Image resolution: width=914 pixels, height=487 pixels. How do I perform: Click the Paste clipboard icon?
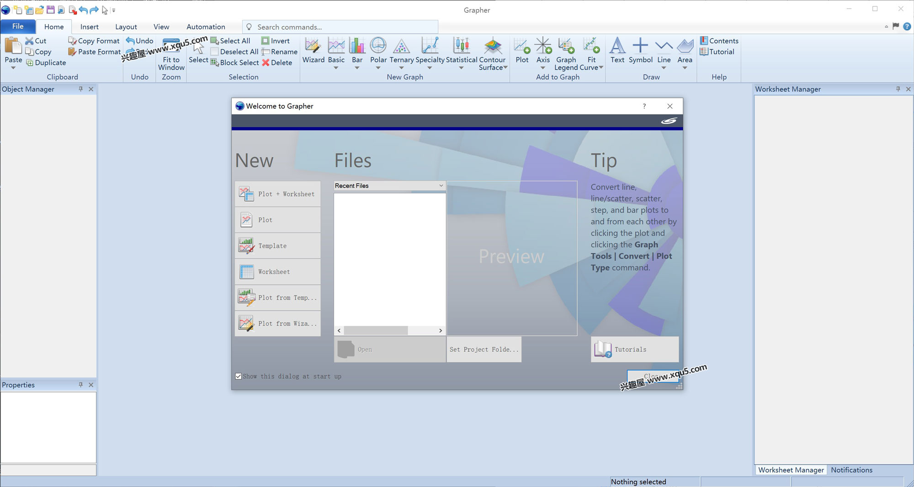coord(13,46)
